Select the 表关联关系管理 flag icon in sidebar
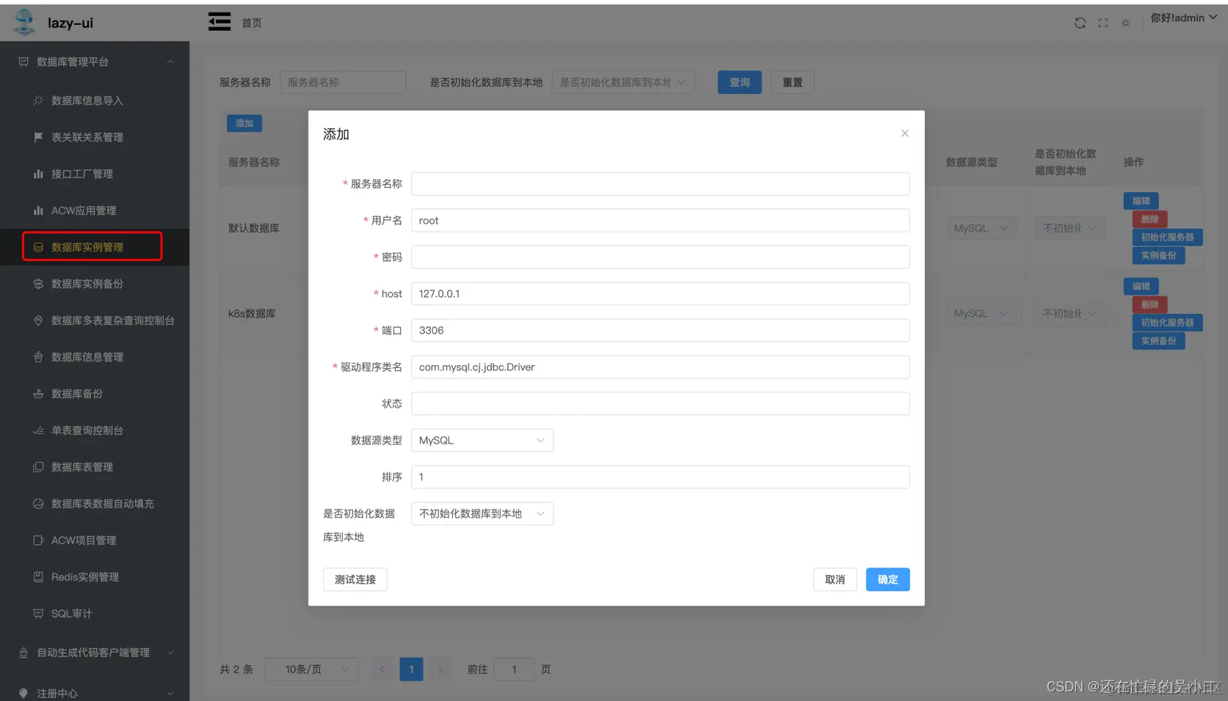Viewport: 1228px width, 701px height. (x=37, y=137)
